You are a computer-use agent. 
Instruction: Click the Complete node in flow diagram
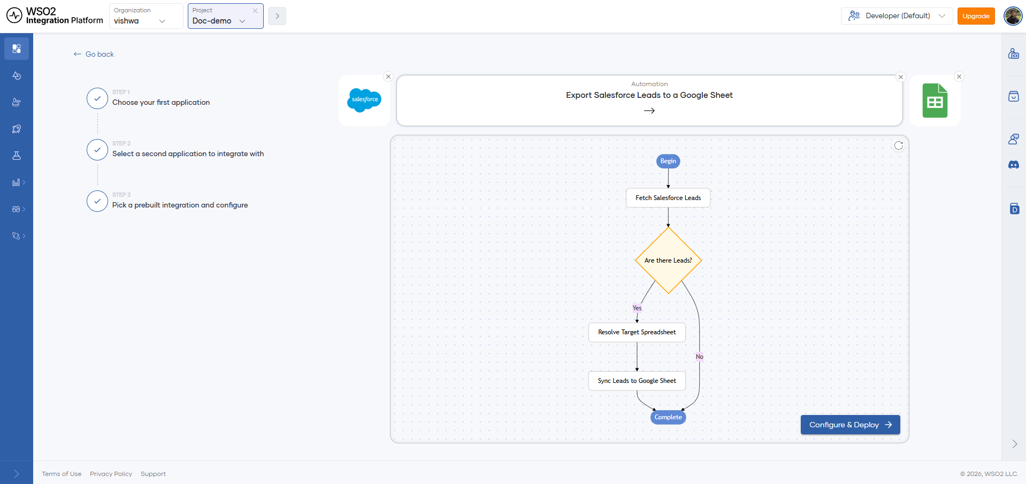[x=668, y=417]
